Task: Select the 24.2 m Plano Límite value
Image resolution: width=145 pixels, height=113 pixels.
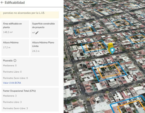Action: (x=36, y=51)
